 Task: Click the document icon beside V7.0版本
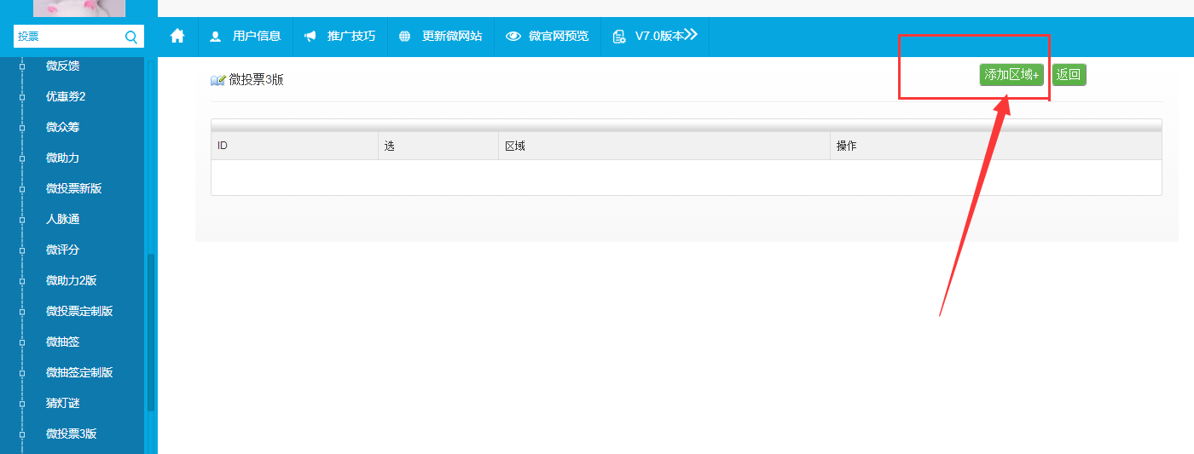click(619, 37)
